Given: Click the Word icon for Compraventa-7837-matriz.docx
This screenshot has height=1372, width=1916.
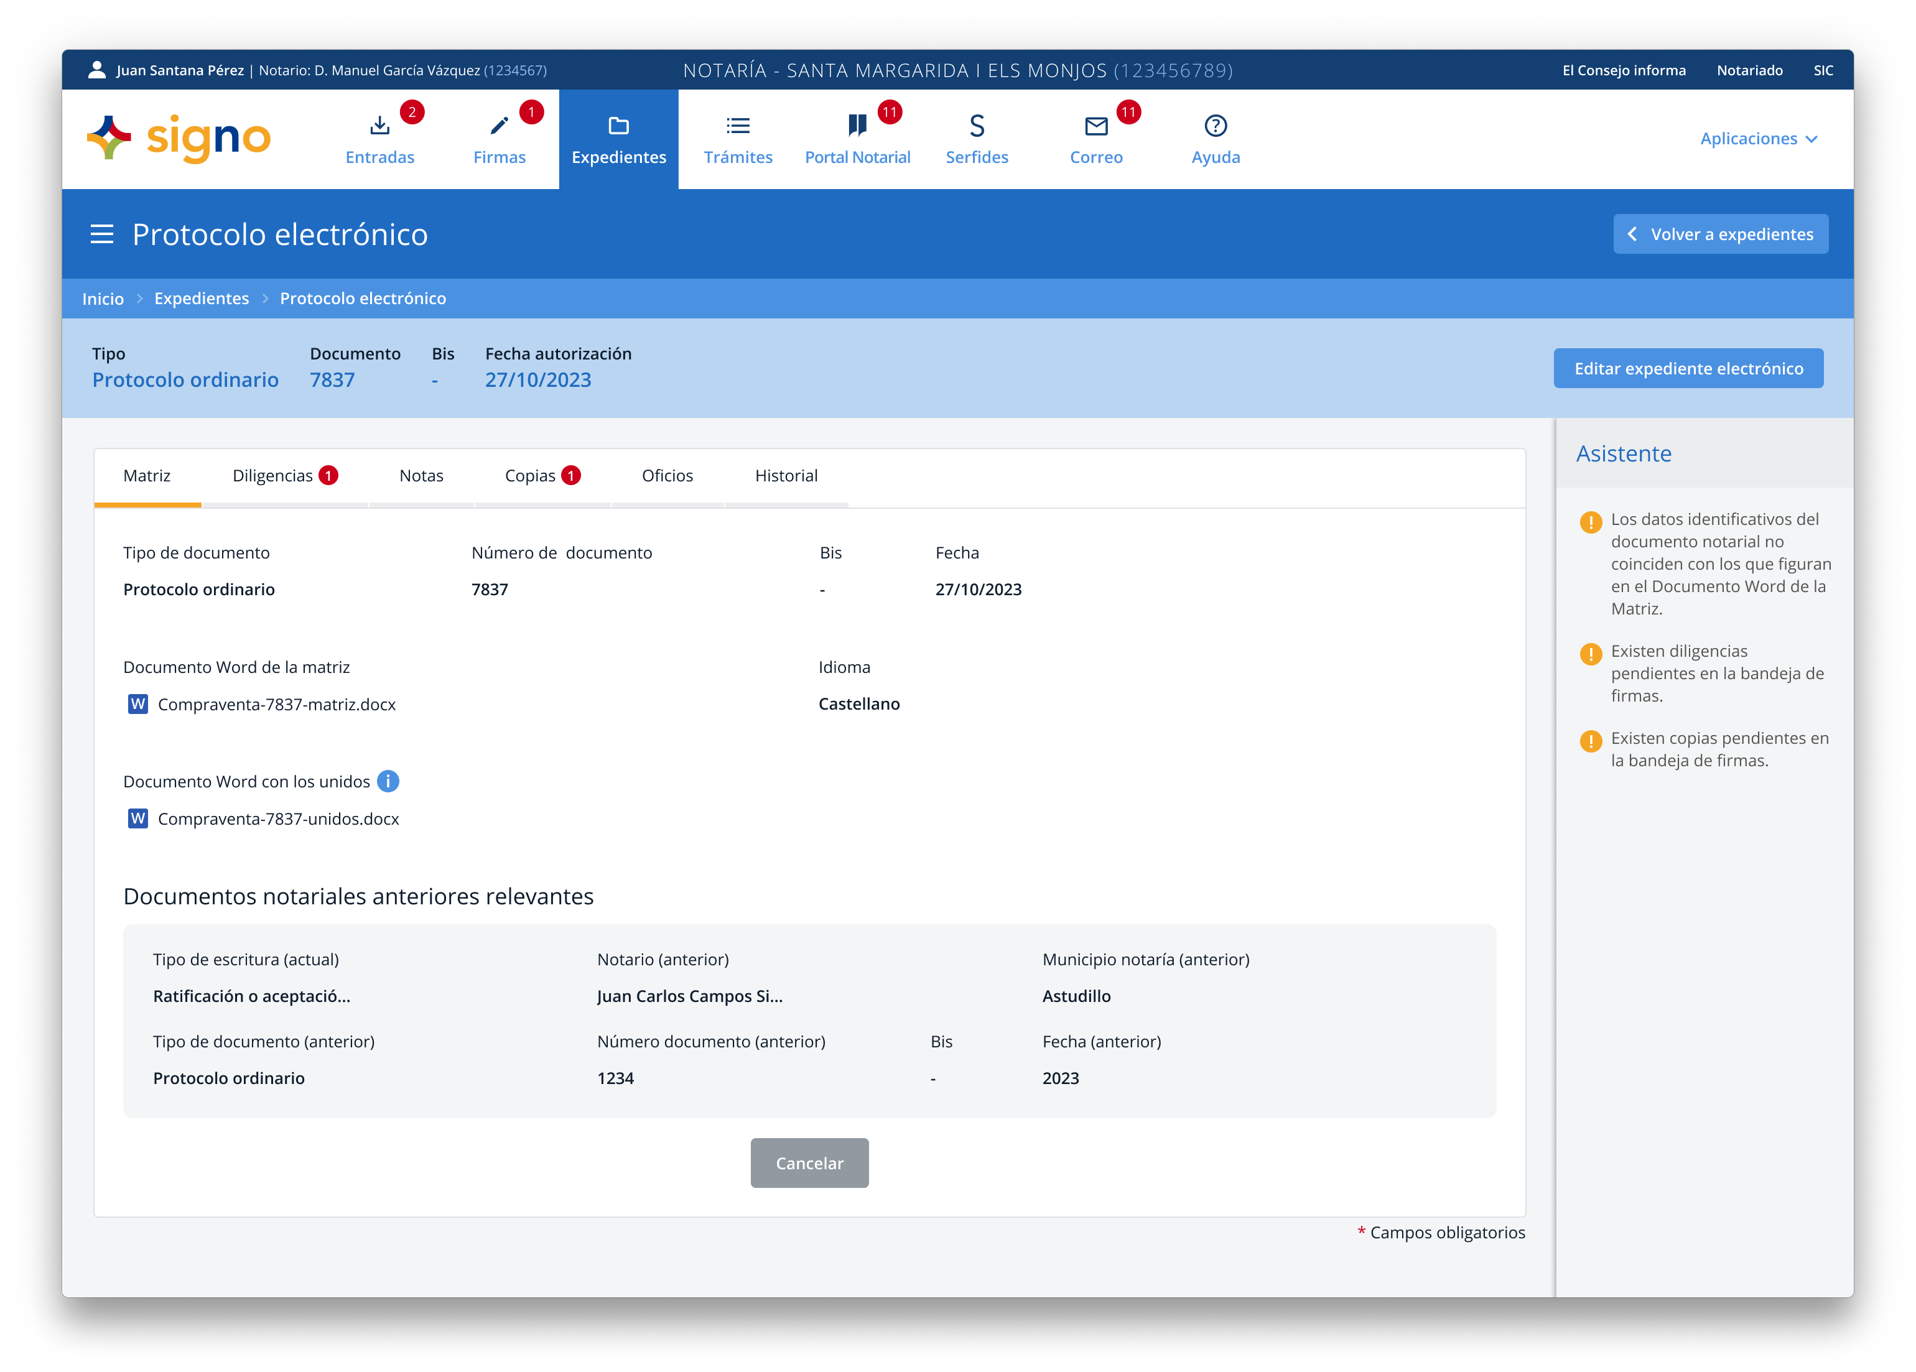Looking at the screenshot, I should click(137, 704).
